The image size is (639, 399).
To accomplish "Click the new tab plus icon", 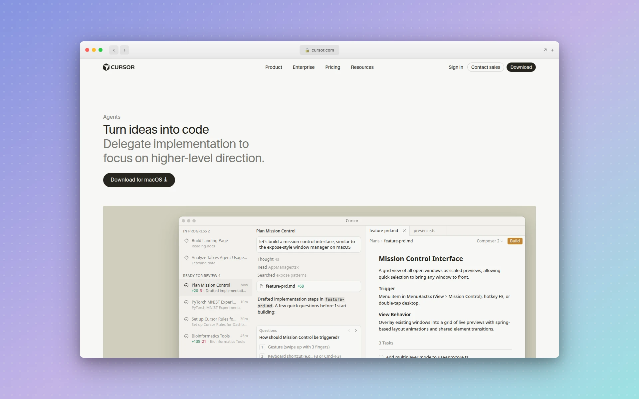I will pos(552,50).
